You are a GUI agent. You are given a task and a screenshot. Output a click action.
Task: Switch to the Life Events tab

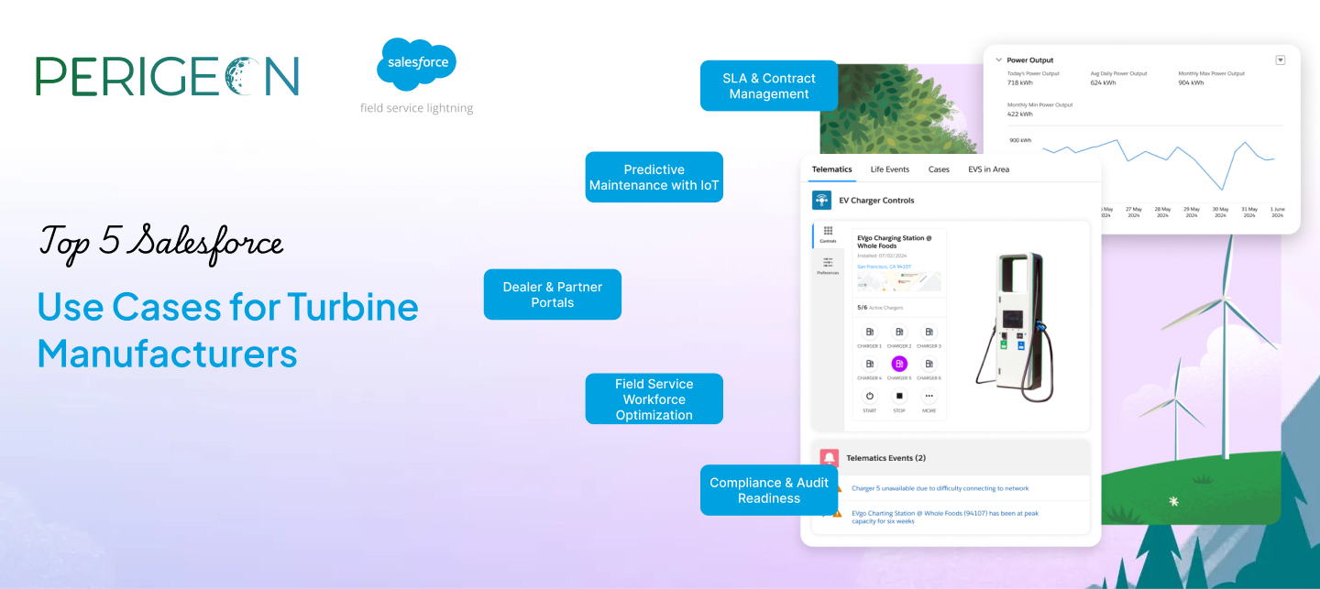(x=890, y=169)
